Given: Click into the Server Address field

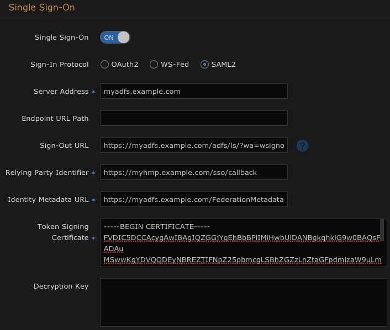Looking at the screenshot, I should (193, 91).
